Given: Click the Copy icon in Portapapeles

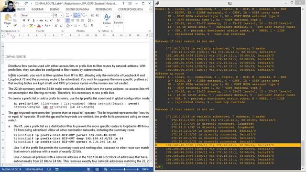Looking at the screenshot, I should [x=15, y=20].
